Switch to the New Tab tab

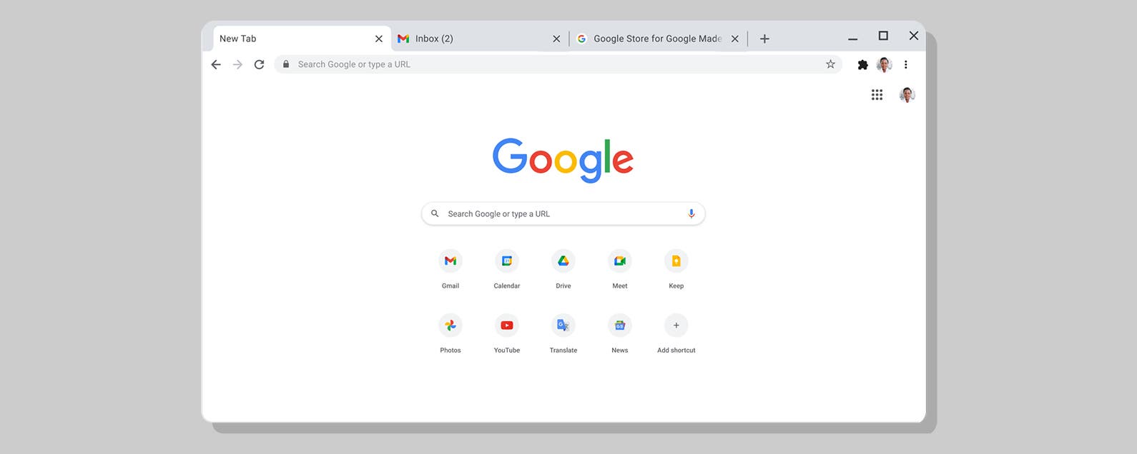click(x=301, y=39)
